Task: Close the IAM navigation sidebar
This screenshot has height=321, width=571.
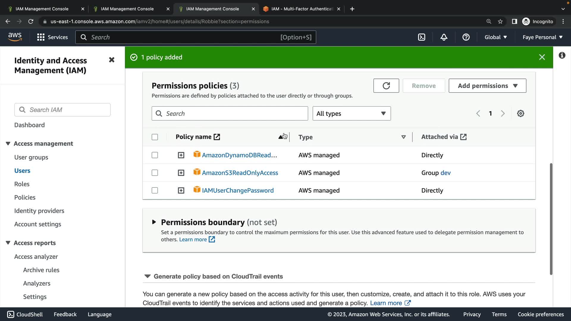Action: [x=112, y=60]
